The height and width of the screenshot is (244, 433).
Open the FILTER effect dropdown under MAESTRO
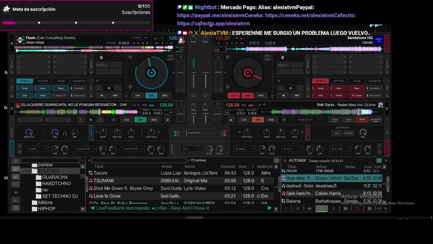38,149
